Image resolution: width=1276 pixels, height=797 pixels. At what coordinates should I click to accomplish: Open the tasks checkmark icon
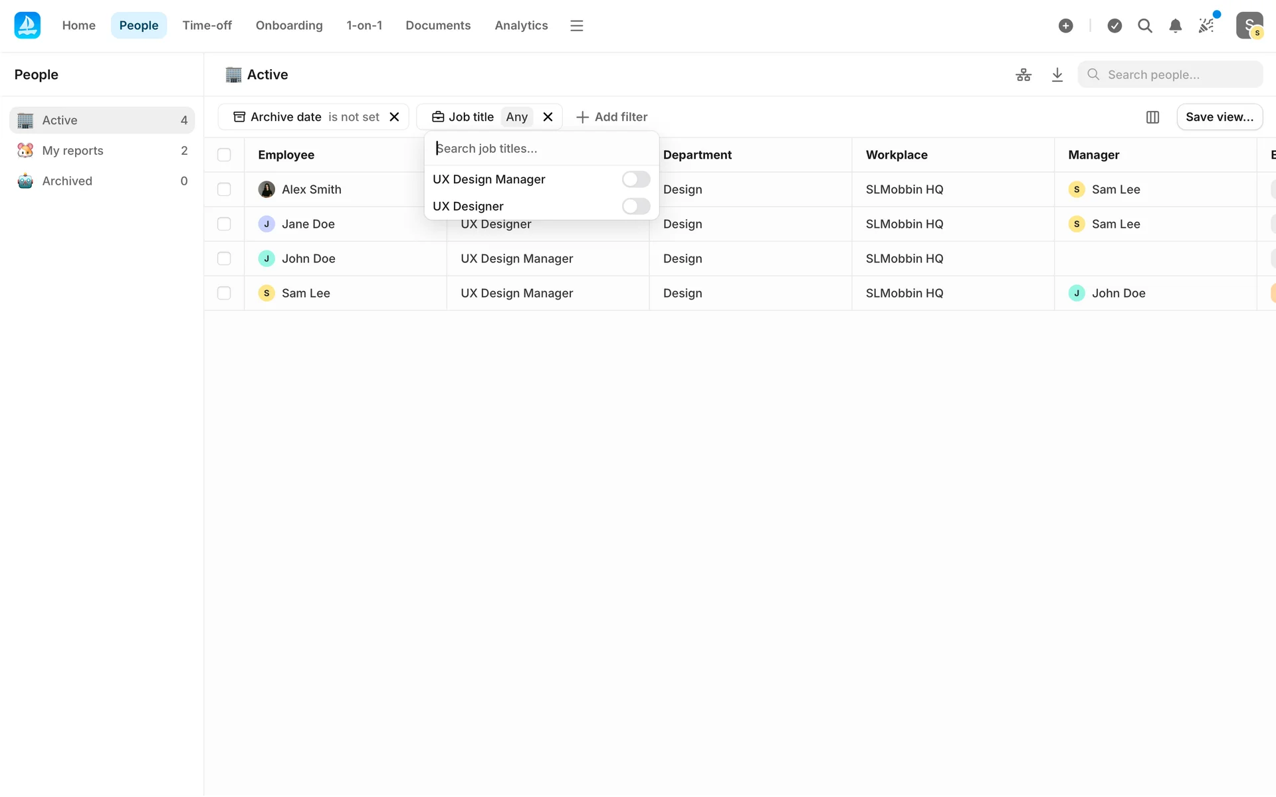(1115, 26)
